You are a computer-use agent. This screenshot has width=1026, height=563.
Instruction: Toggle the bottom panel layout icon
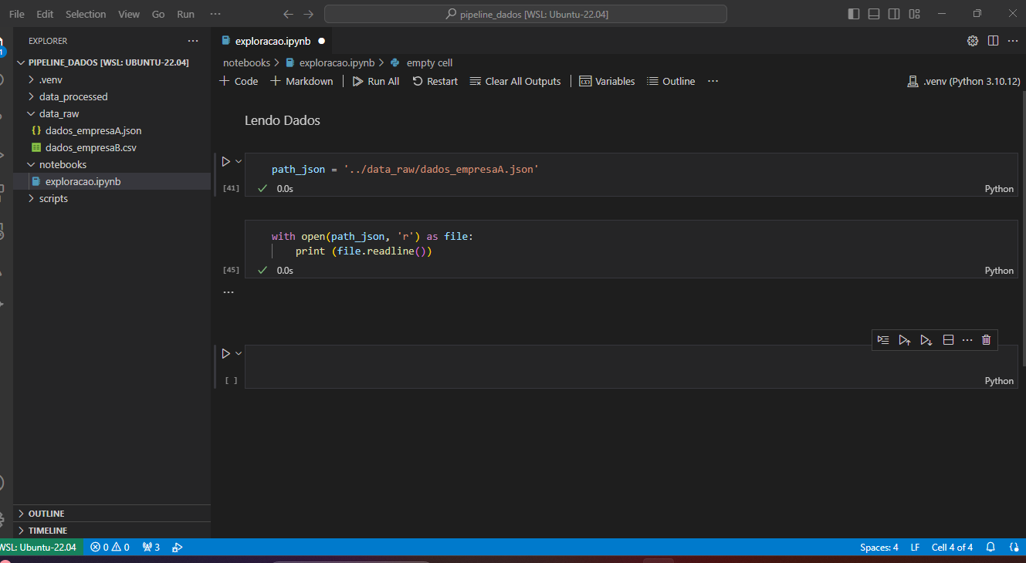[x=874, y=14]
